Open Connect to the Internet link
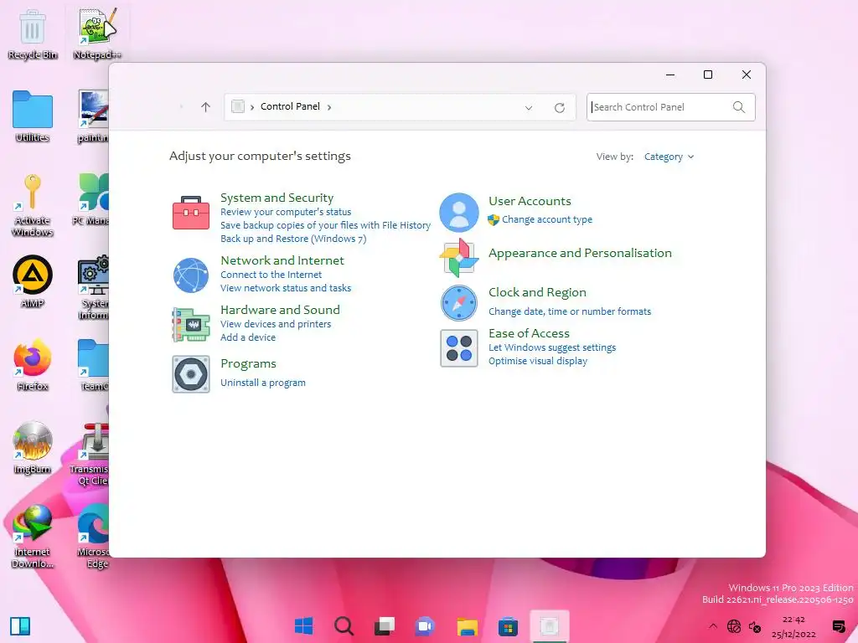Image resolution: width=858 pixels, height=643 pixels. tap(271, 275)
